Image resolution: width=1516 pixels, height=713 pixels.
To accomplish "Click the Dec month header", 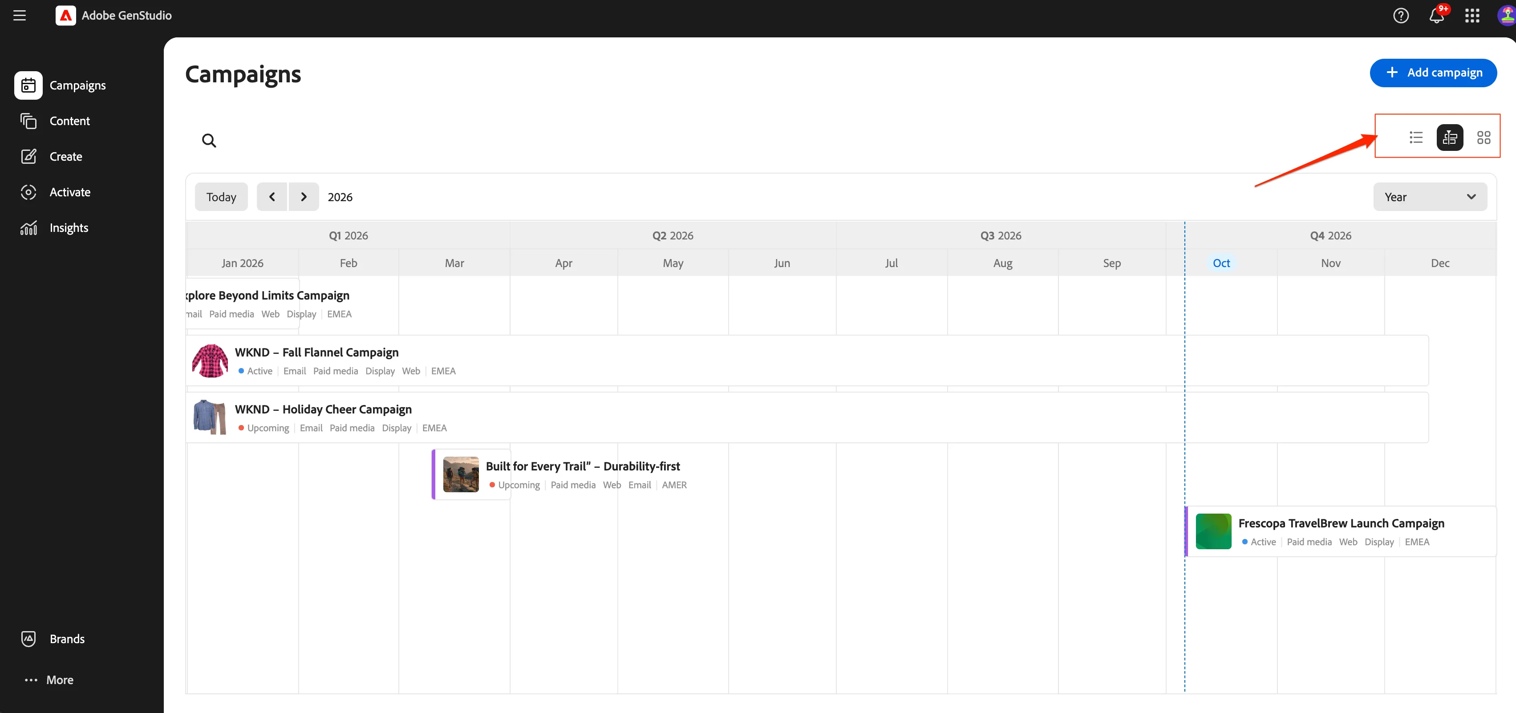I will coord(1440,263).
